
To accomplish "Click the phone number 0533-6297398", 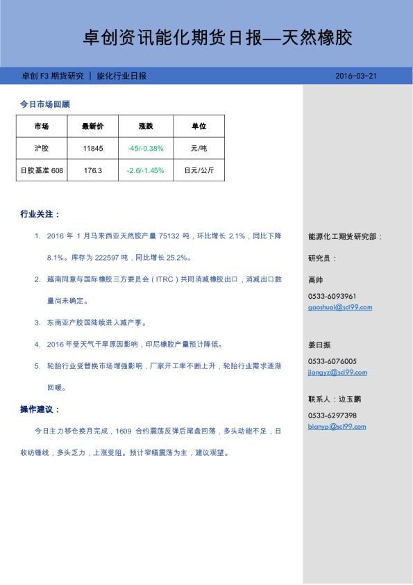I will point(332,415).
